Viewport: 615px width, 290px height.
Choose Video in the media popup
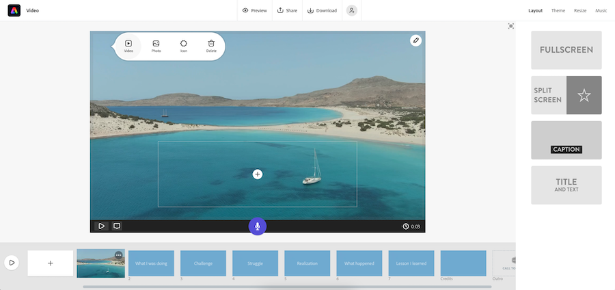(x=128, y=47)
